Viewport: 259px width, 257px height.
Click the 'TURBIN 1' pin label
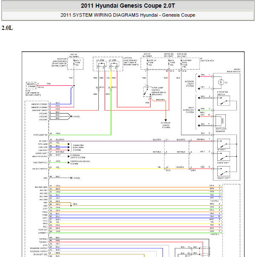pyautogui.click(x=43, y=242)
